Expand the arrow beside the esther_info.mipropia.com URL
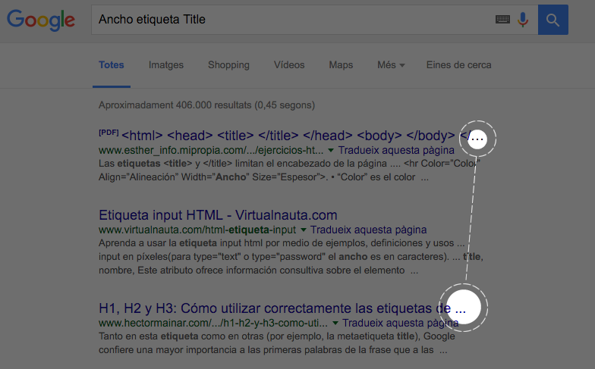 (x=331, y=151)
